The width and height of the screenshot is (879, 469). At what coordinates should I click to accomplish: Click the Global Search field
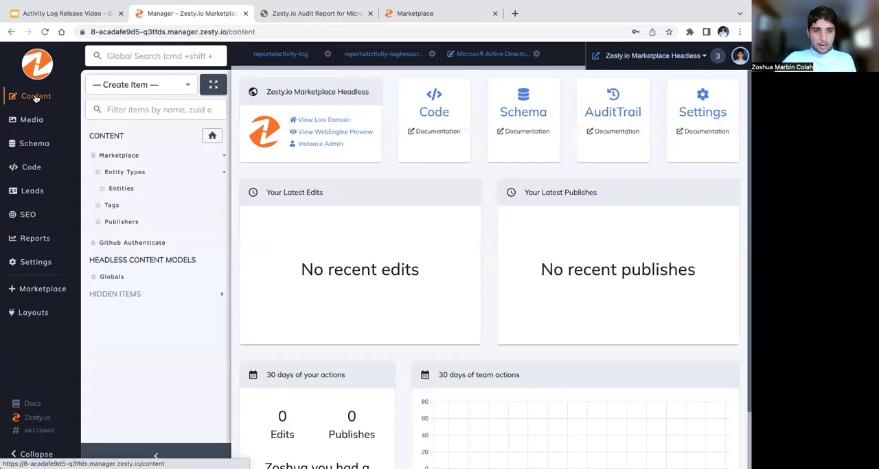tap(159, 56)
